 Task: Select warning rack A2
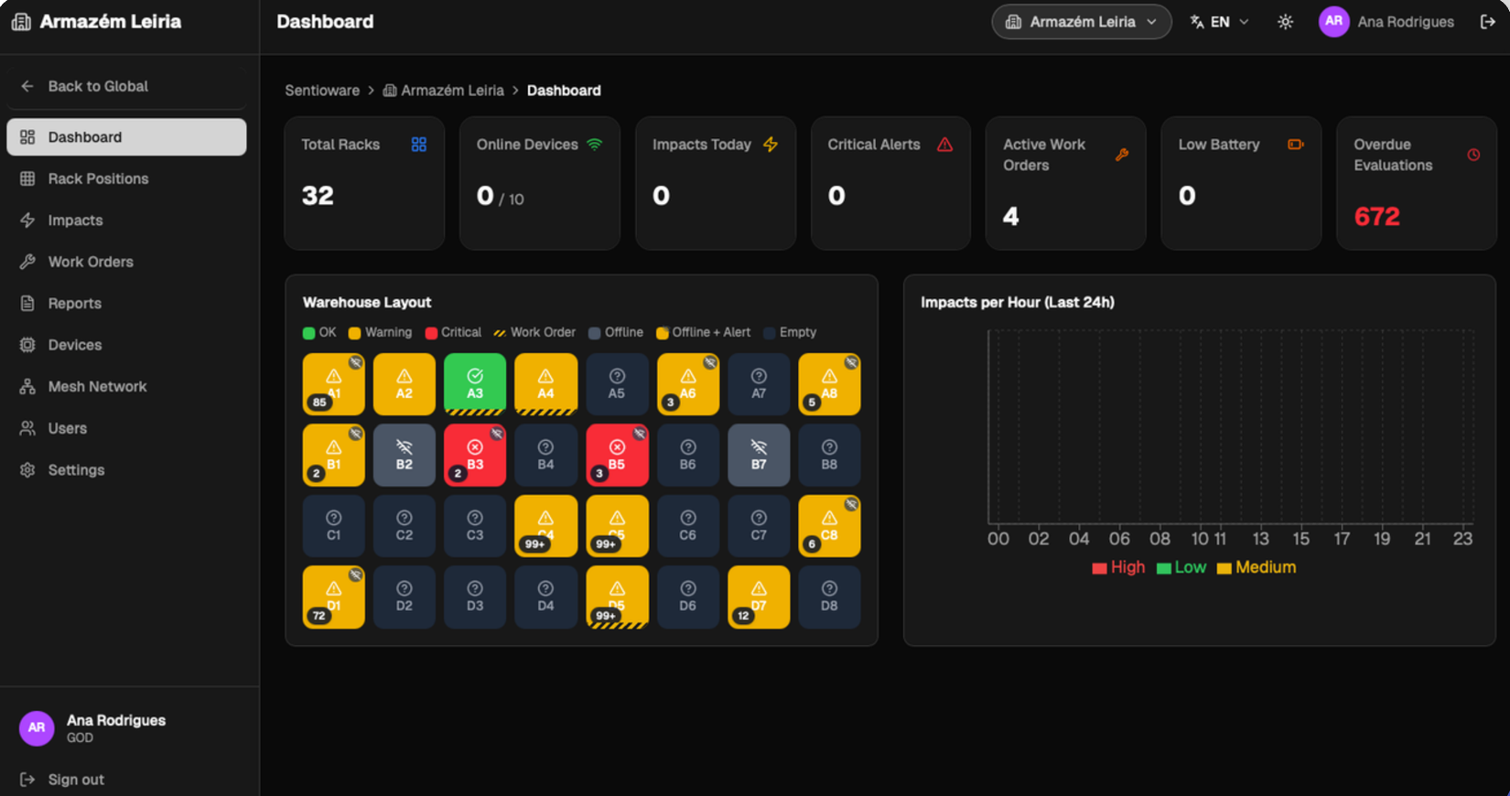404,384
